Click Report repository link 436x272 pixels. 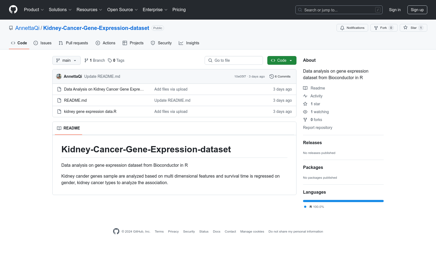point(317,128)
